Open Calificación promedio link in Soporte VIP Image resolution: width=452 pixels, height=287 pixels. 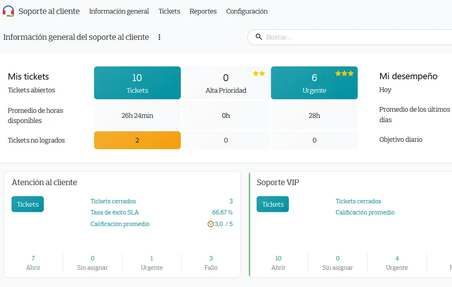coord(365,212)
